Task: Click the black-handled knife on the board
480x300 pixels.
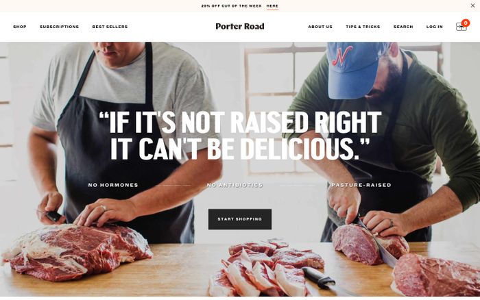Action: (x=317, y=278)
